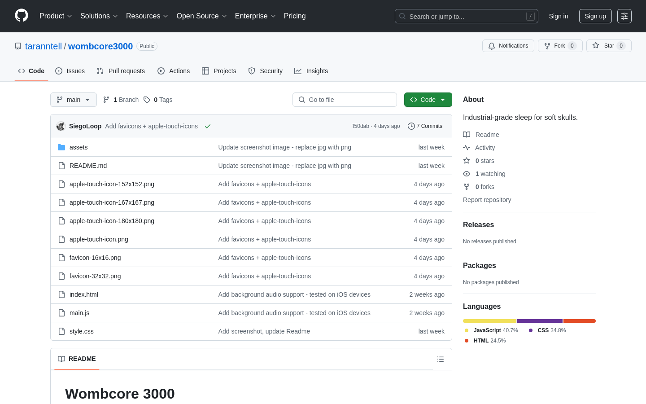This screenshot has width=646, height=404.
Task: Click the star icon beside 0 stars
Action: (467, 161)
